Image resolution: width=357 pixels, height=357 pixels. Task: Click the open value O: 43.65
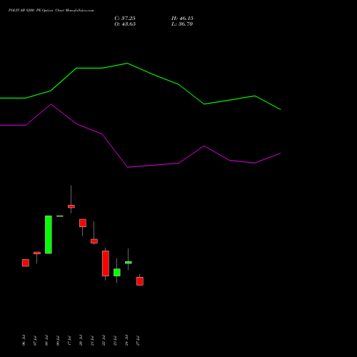pos(125,24)
